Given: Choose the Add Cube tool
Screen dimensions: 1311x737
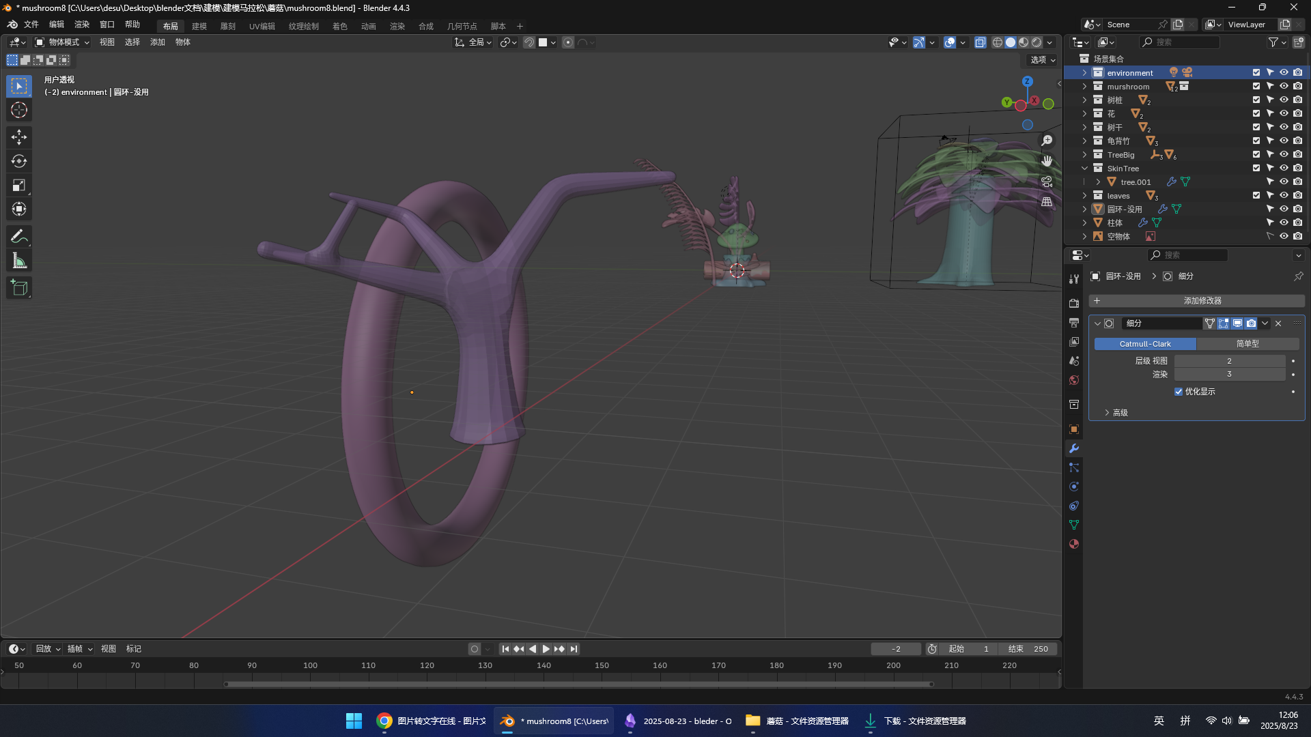Looking at the screenshot, I should [19, 288].
